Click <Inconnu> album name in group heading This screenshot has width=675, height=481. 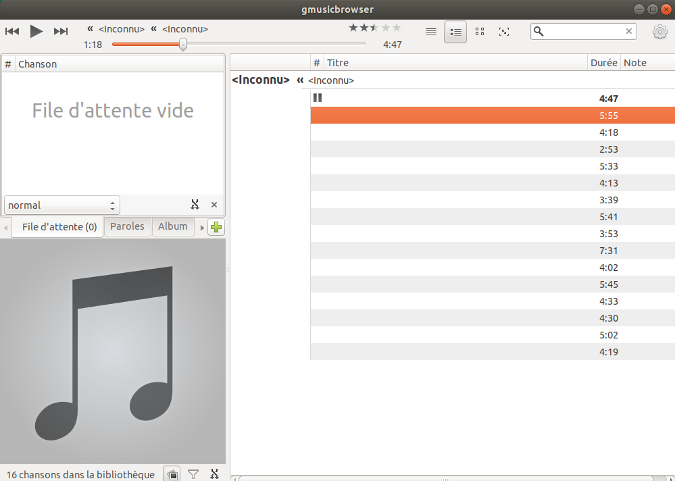tap(331, 80)
